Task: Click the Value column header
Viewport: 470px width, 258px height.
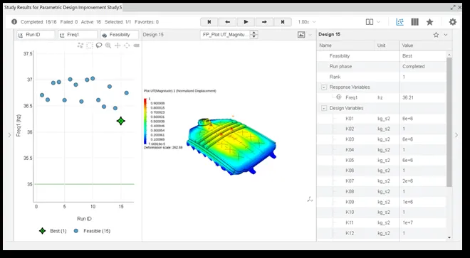Action: click(426, 45)
